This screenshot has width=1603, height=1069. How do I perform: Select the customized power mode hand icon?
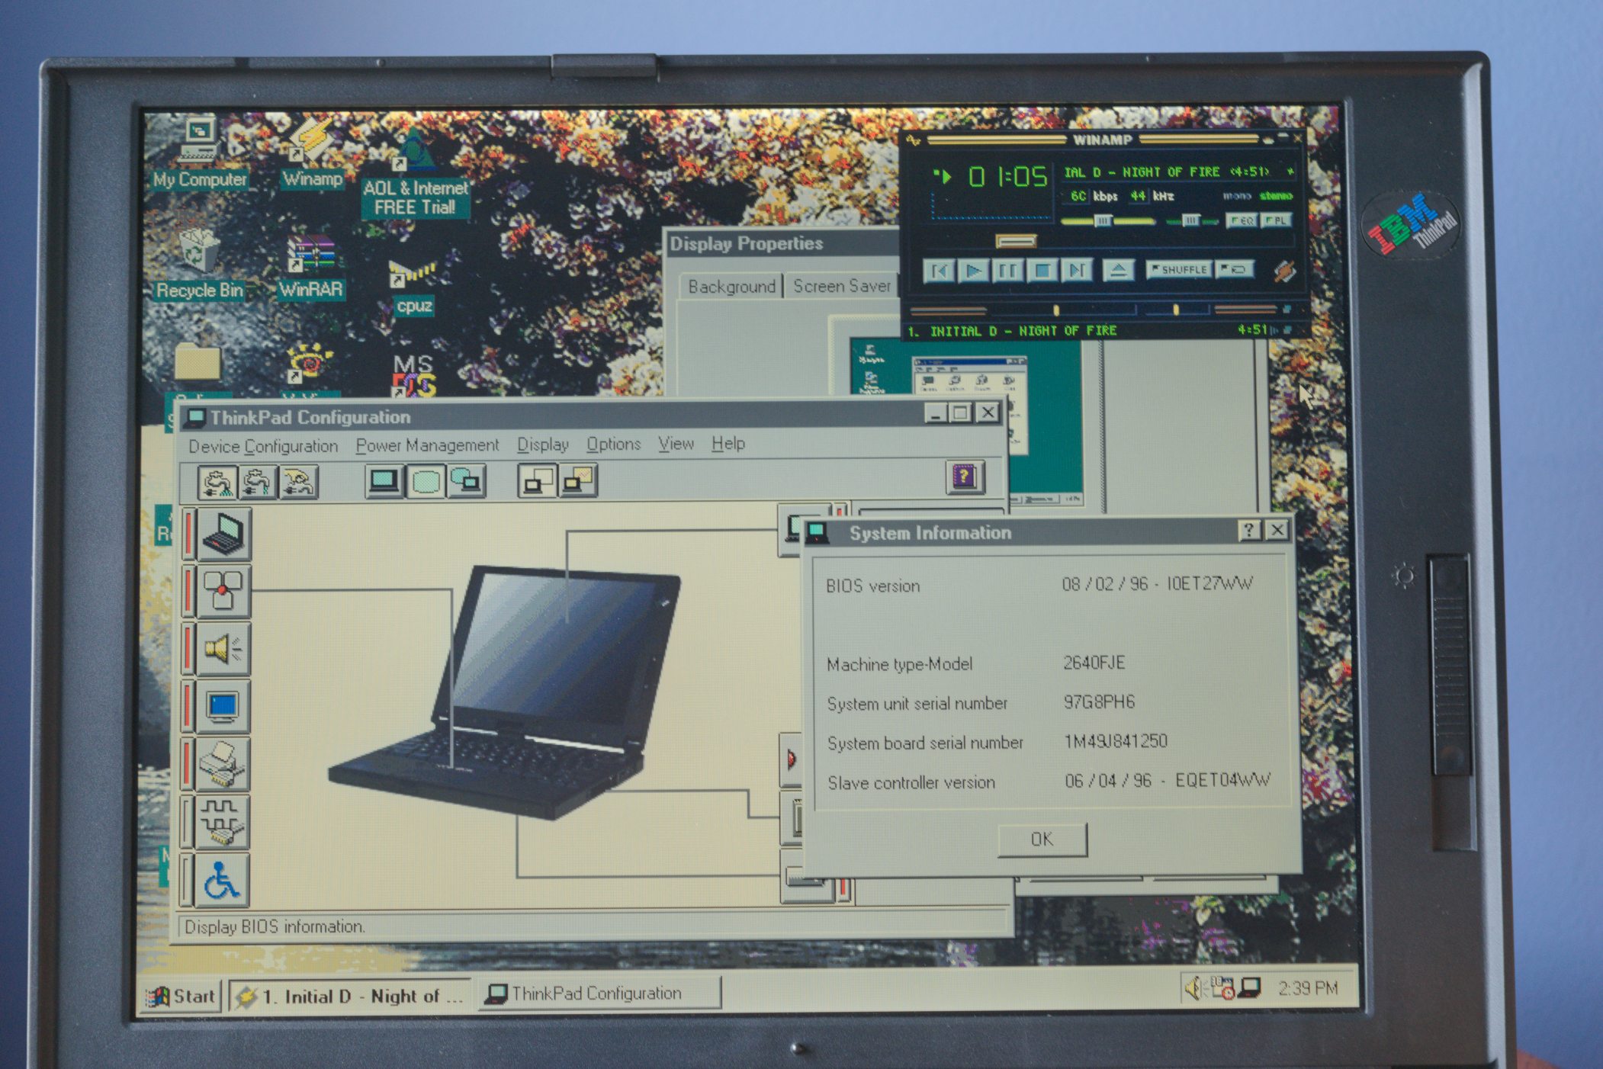pyautogui.click(x=298, y=482)
